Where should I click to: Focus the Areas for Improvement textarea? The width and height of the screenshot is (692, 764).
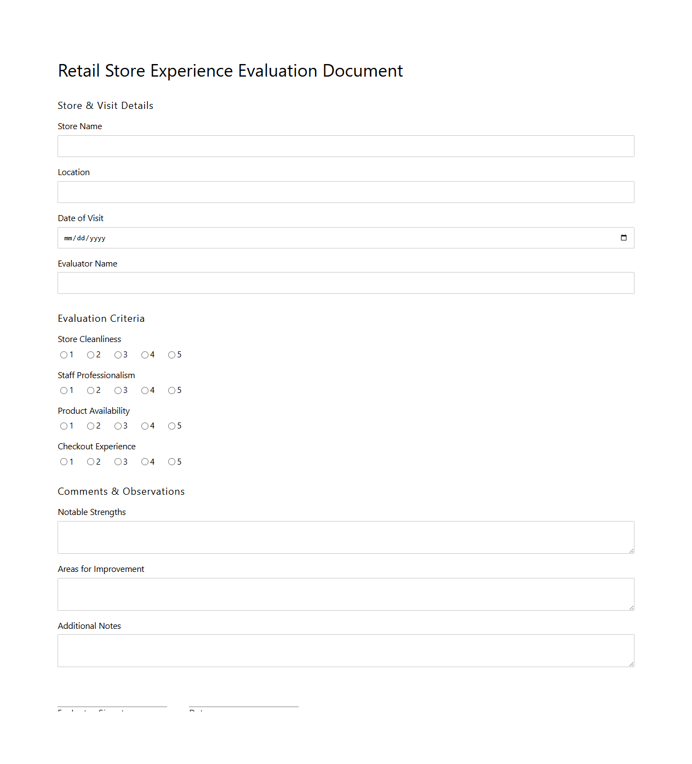click(345, 594)
